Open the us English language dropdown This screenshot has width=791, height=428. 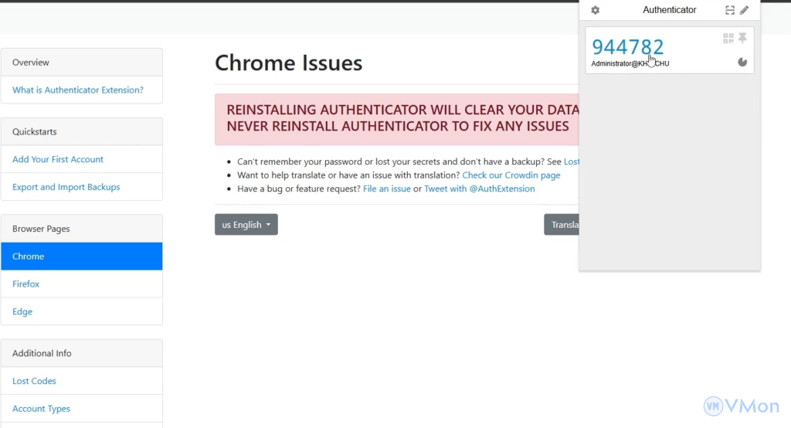(246, 225)
